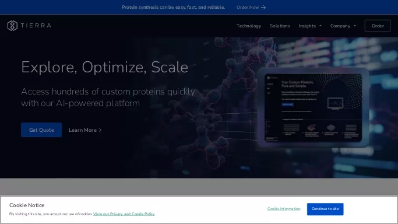This screenshot has width=398, height=224.
Task: Click the Explore, Optimize, Scale heading
Action: pos(104,67)
